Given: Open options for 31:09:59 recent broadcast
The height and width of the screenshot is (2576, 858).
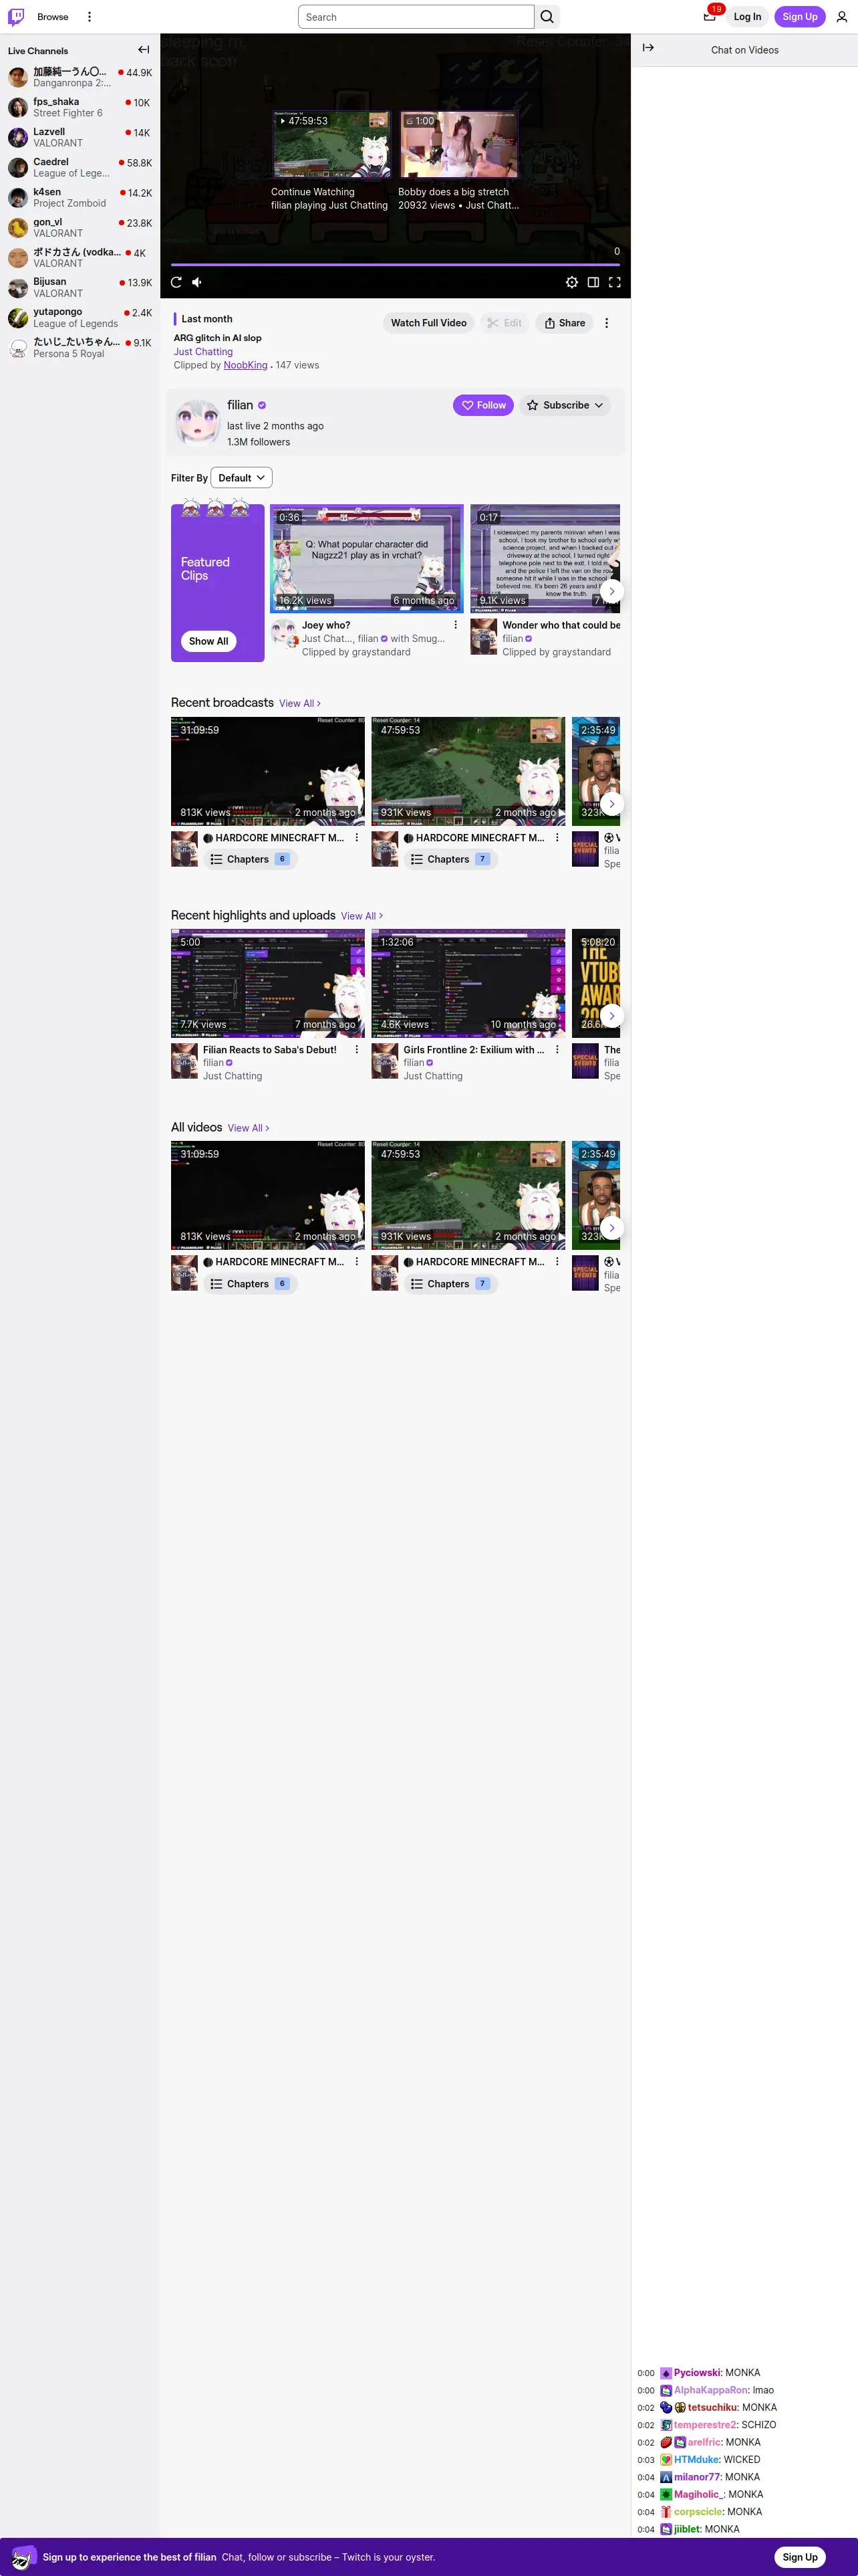Looking at the screenshot, I should (x=357, y=838).
